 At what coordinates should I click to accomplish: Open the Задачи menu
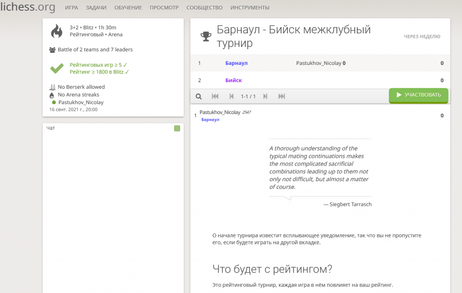click(96, 8)
